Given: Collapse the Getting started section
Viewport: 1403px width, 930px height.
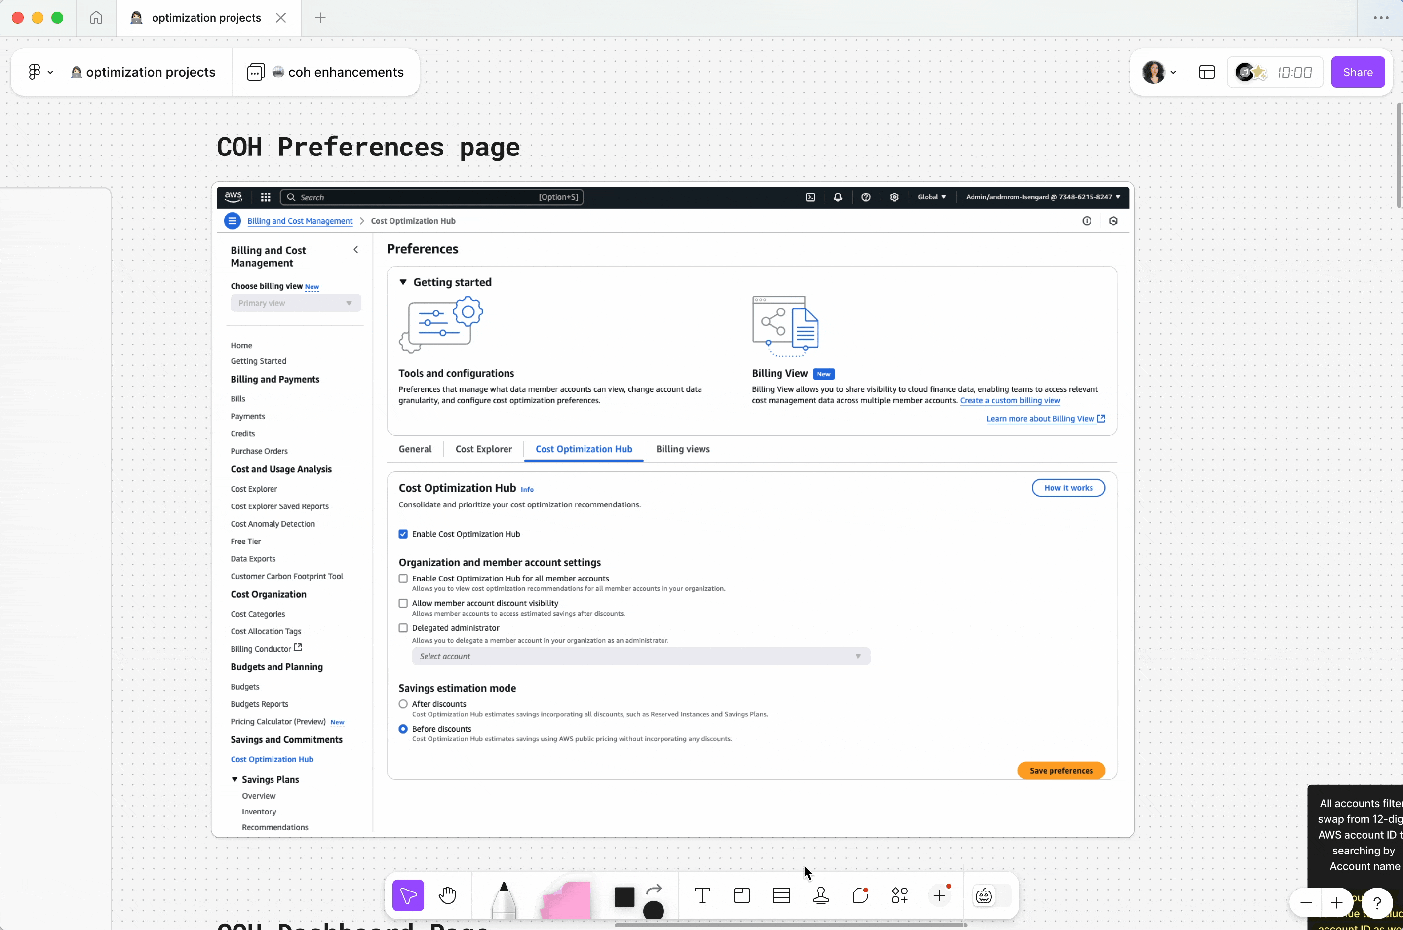Looking at the screenshot, I should point(403,282).
